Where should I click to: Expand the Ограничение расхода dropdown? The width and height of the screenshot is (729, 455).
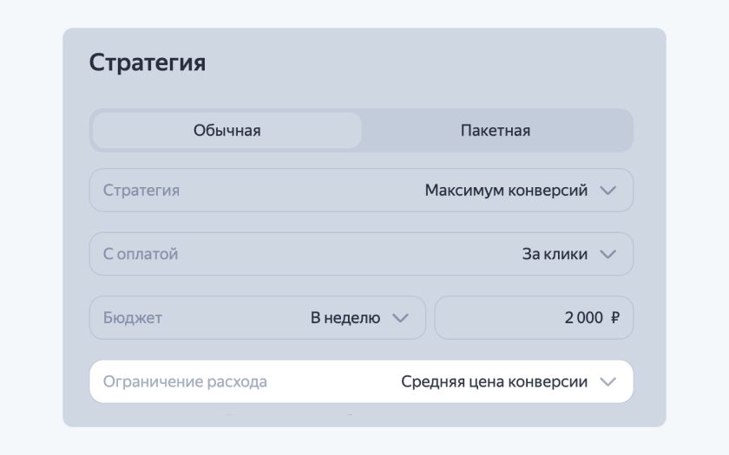361,382
